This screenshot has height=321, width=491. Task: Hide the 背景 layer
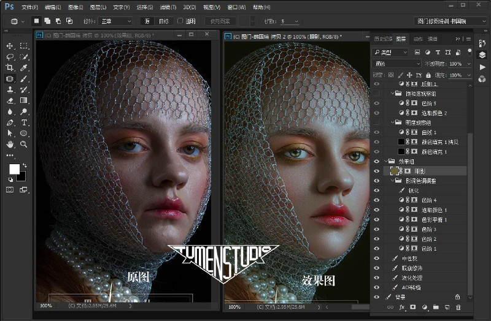tap(377, 297)
